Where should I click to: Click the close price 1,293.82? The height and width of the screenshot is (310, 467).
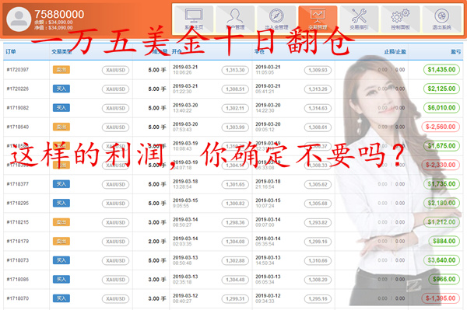(318, 223)
